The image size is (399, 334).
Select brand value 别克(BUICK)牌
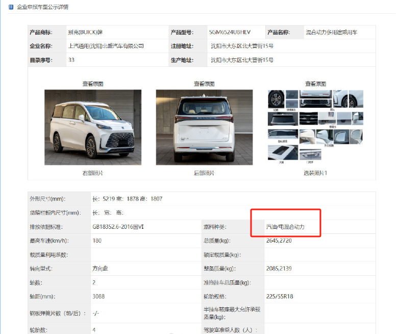pos(85,32)
